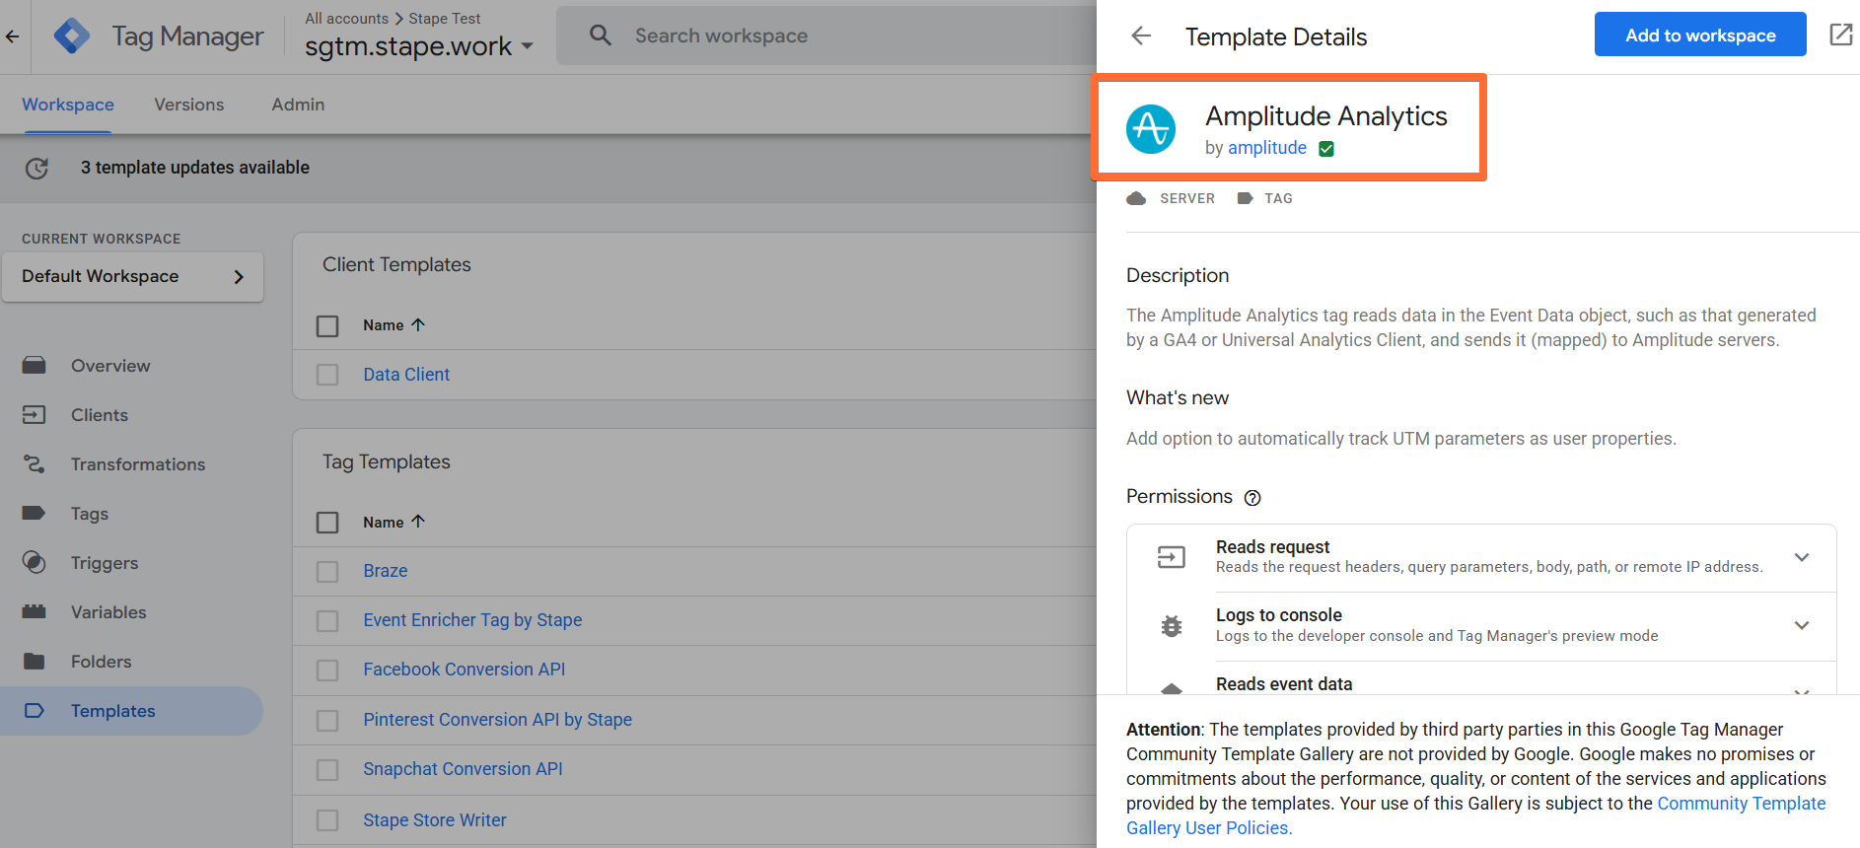
Task: Click the All accounts breadcrumb
Action: tap(347, 19)
